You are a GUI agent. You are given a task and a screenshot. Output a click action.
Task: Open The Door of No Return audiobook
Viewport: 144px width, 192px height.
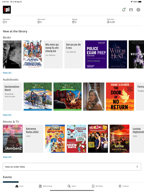[x=120, y=96]
